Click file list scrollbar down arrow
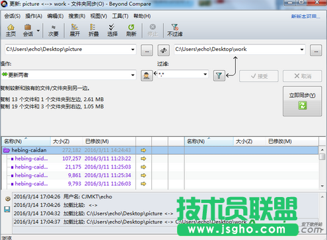 pos(322,186)
